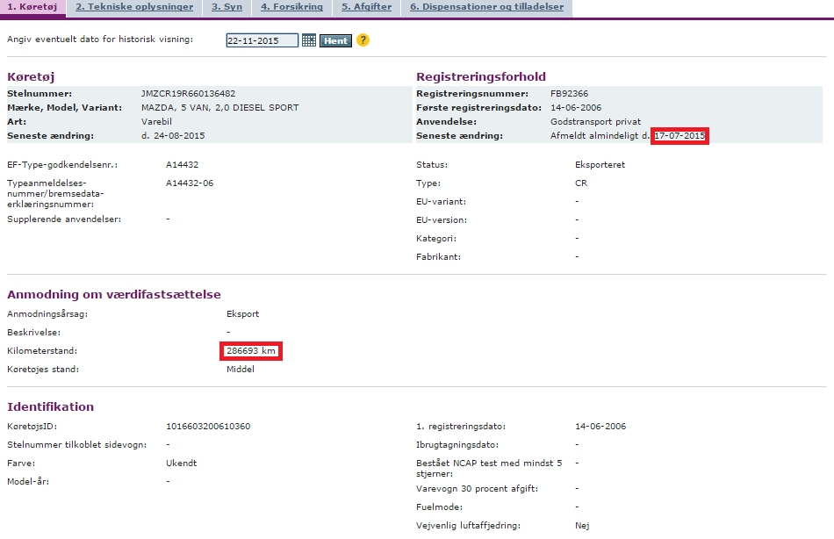Screen dimensions: 834x539
Task: Click the Status value Eksporteret
Action: (600, 165)
